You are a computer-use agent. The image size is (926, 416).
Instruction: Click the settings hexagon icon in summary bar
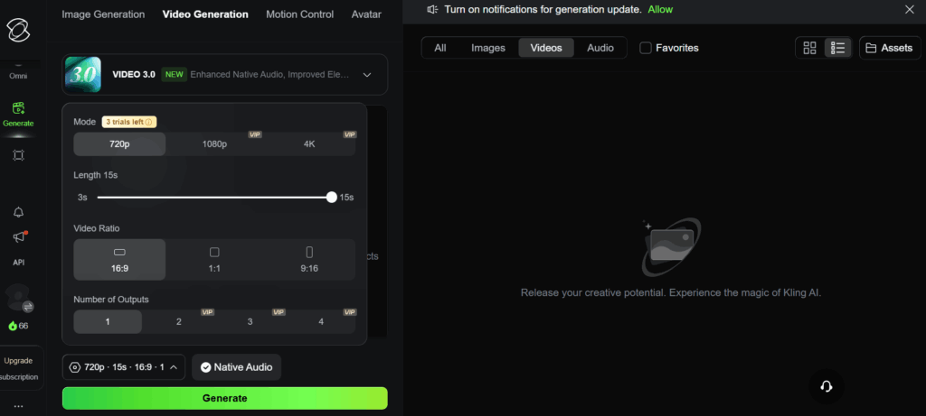click(74, 367)
